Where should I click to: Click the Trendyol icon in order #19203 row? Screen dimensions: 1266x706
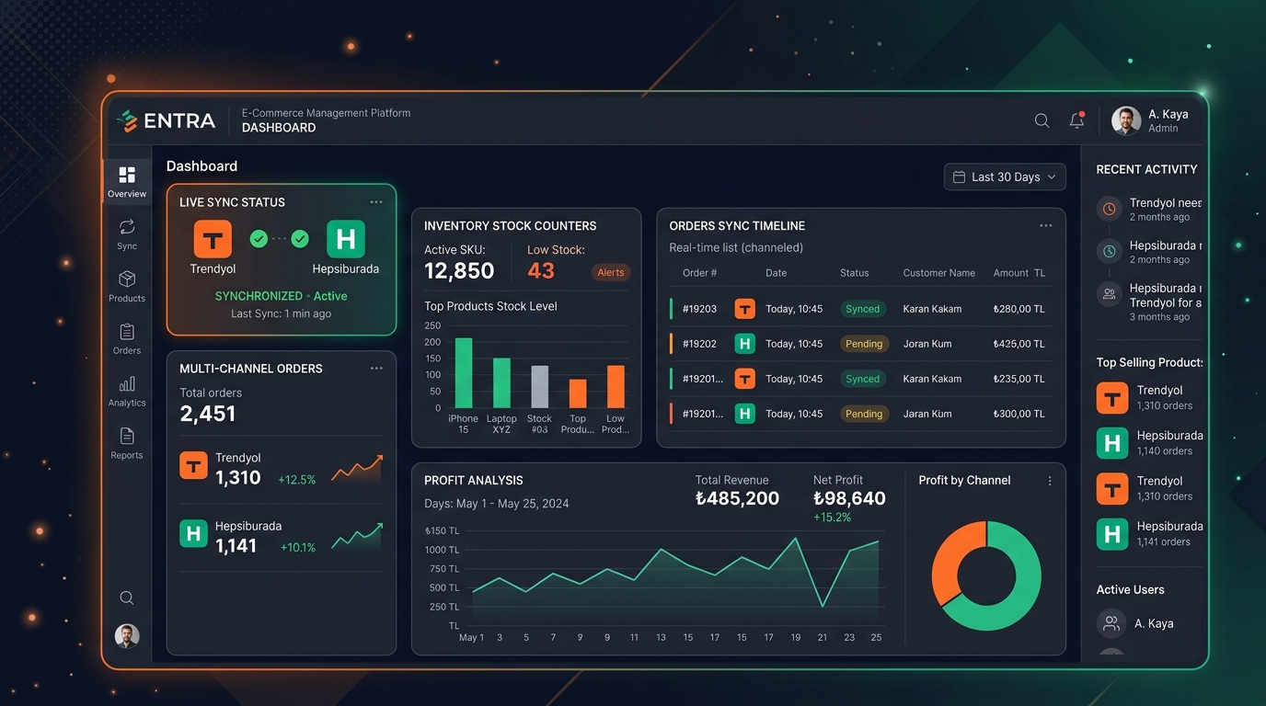(744, 309)
